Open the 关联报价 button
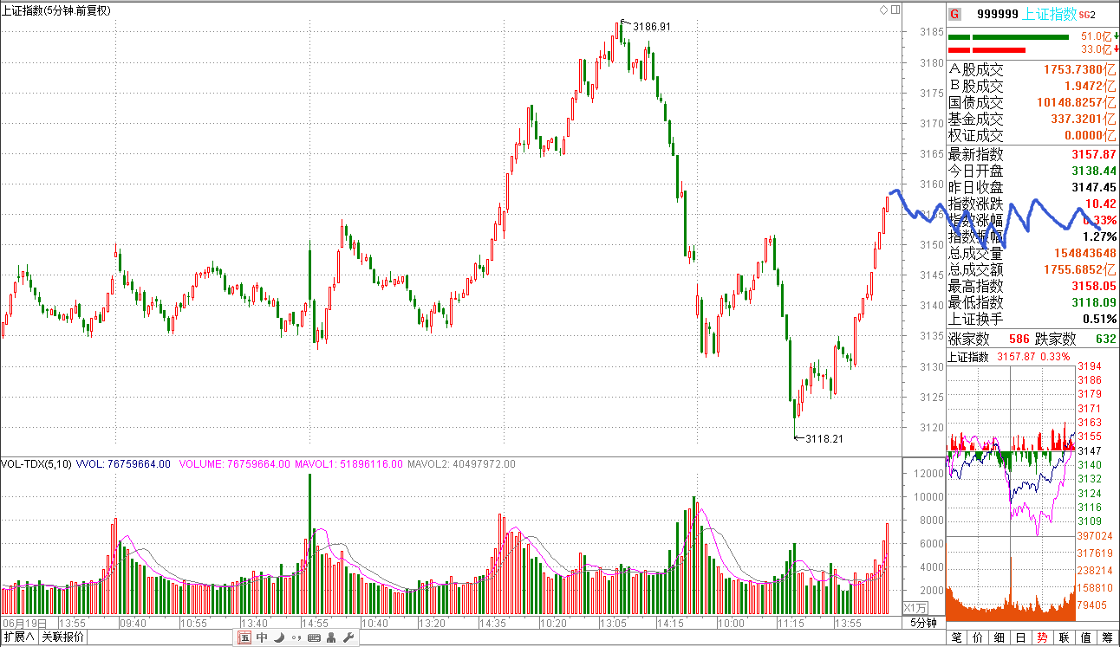 [x=63, y=638]
